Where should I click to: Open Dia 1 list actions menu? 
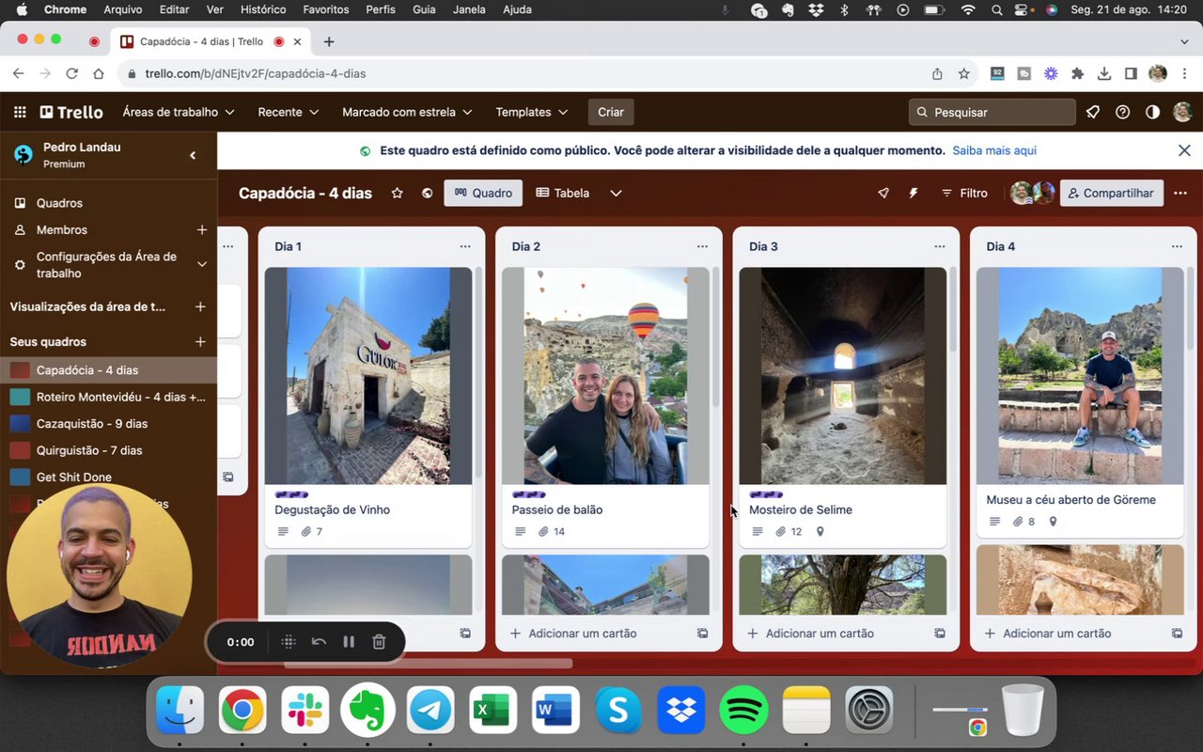pyautogui.click(x=465, y=246)
